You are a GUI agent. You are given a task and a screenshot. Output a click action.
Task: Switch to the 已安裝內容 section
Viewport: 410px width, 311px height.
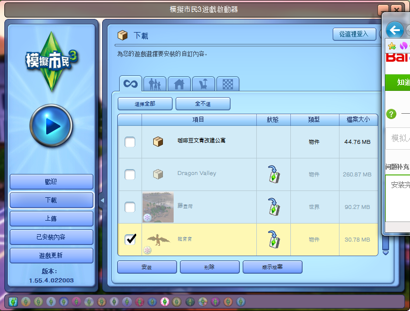(51, 237)
